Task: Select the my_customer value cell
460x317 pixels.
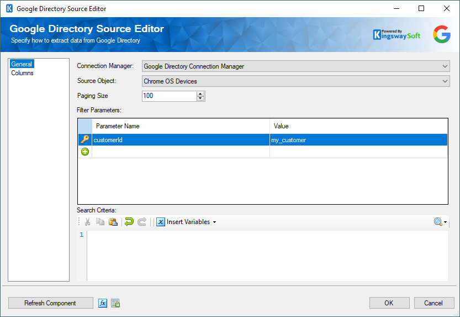Action: click(x=358, y=140)
